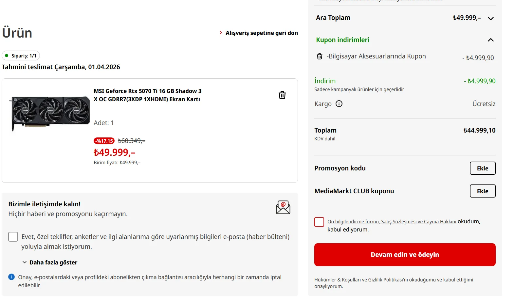The height and width of the screenshot is (302, 515).
Task: Expand the Ara Toplam details
Action: [490, 18]
